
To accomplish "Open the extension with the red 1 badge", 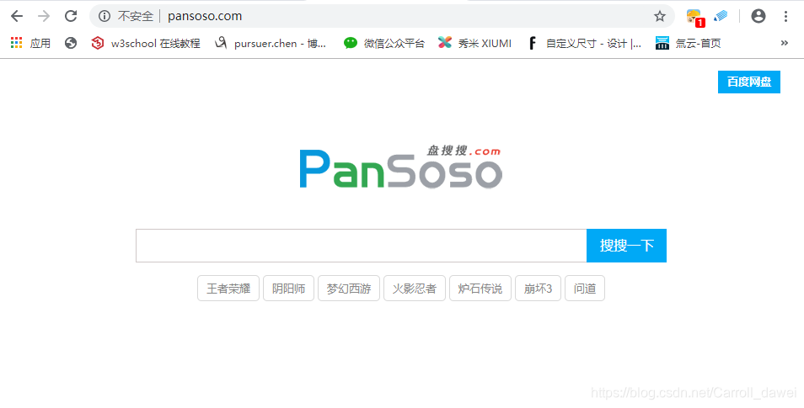I will tap(694, 18).
